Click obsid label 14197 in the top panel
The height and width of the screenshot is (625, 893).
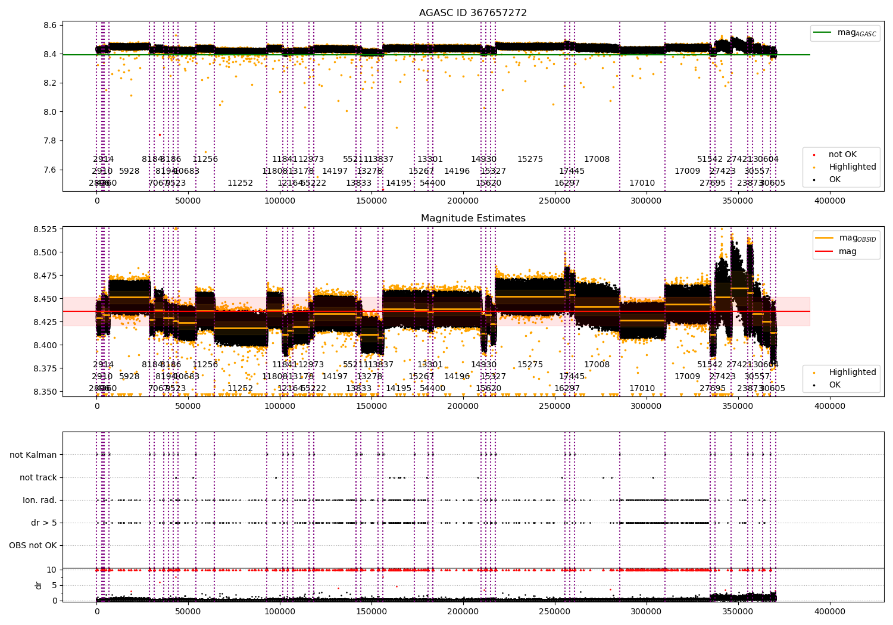click(335, 171)
